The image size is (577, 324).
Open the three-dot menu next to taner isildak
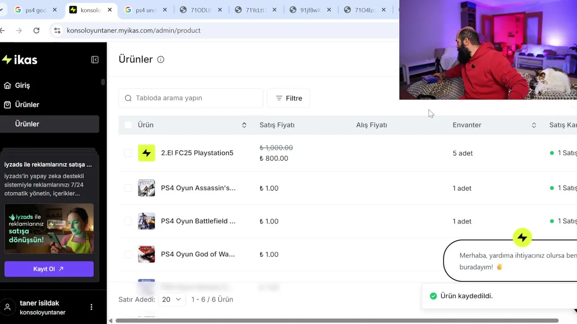click(x=92, y=307)
